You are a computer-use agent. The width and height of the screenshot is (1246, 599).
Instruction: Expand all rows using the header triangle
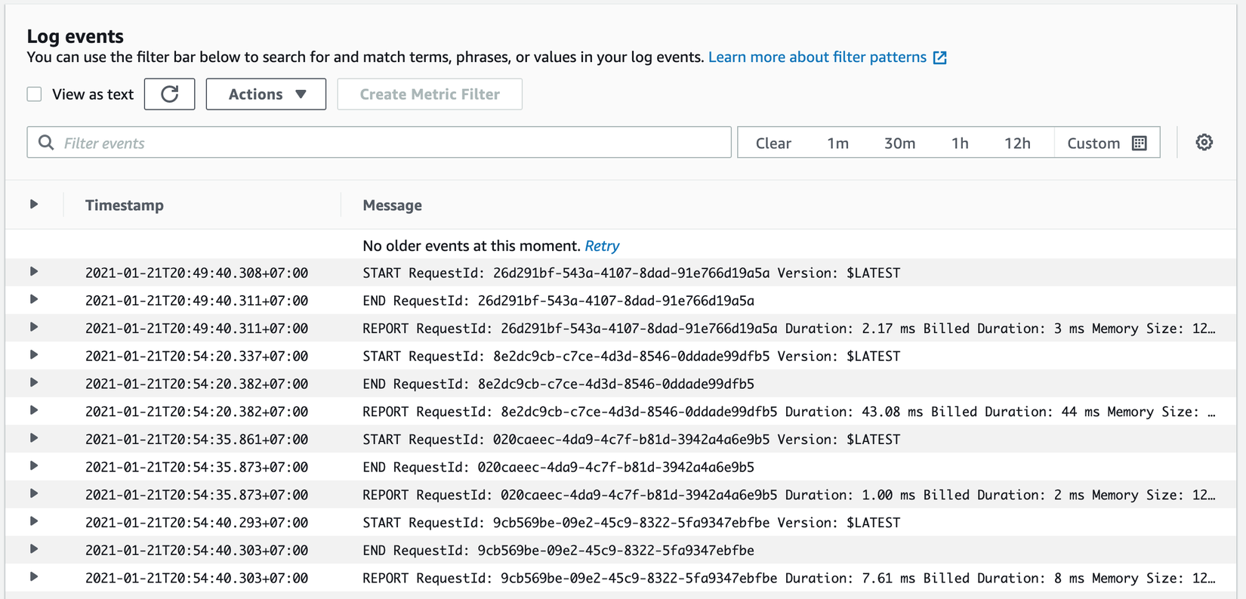[x=34, y=204]
